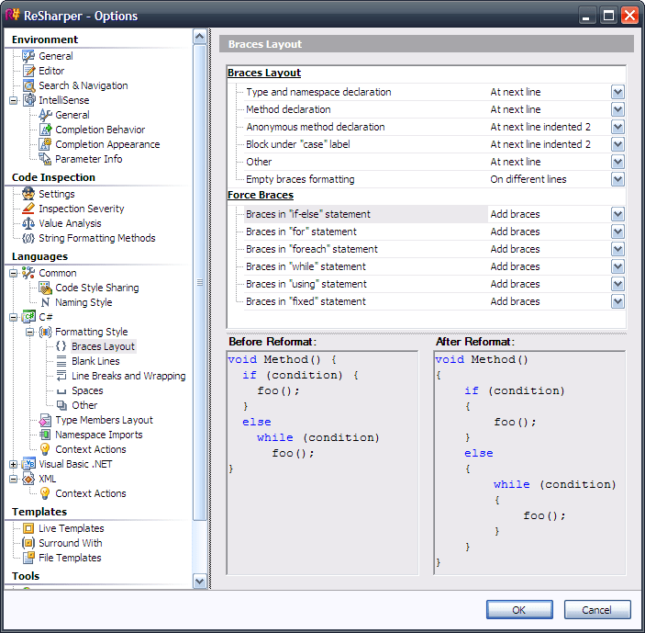Click the Braces Layout curly-brace icon
645x633 pixels.
coord(61,346)
